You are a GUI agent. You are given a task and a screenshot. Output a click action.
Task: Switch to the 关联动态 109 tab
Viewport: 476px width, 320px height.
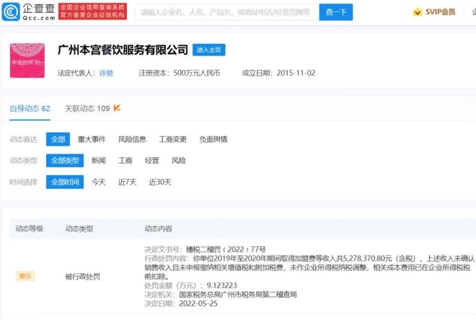pyautogui.click(x=87, y=109)
